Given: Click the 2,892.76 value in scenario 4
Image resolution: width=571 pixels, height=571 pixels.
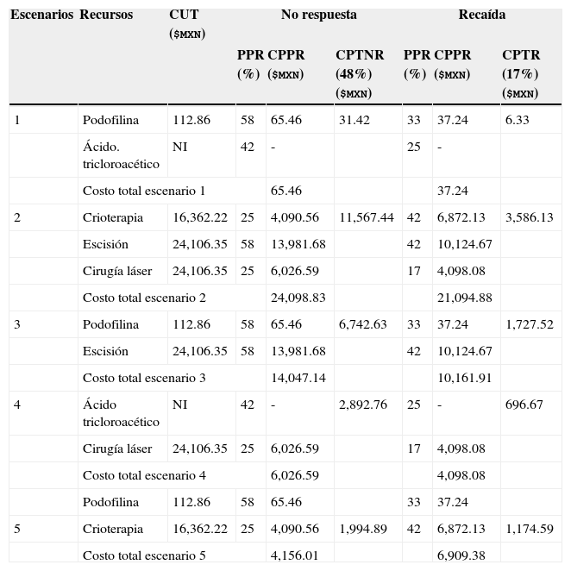Looking at the screenshot, I should tap(362, 405).
